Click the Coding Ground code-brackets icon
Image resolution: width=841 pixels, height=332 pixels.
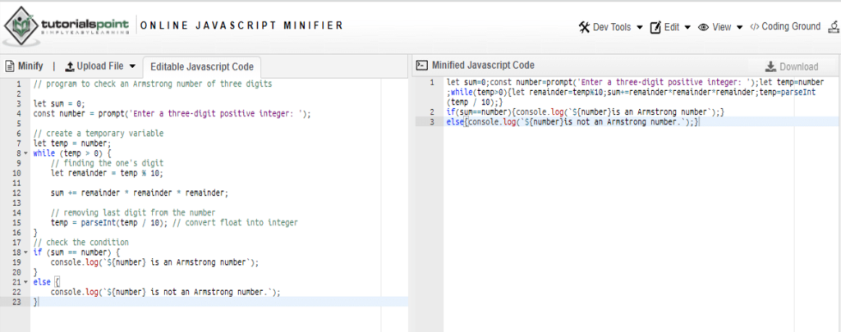pos(754,27)
